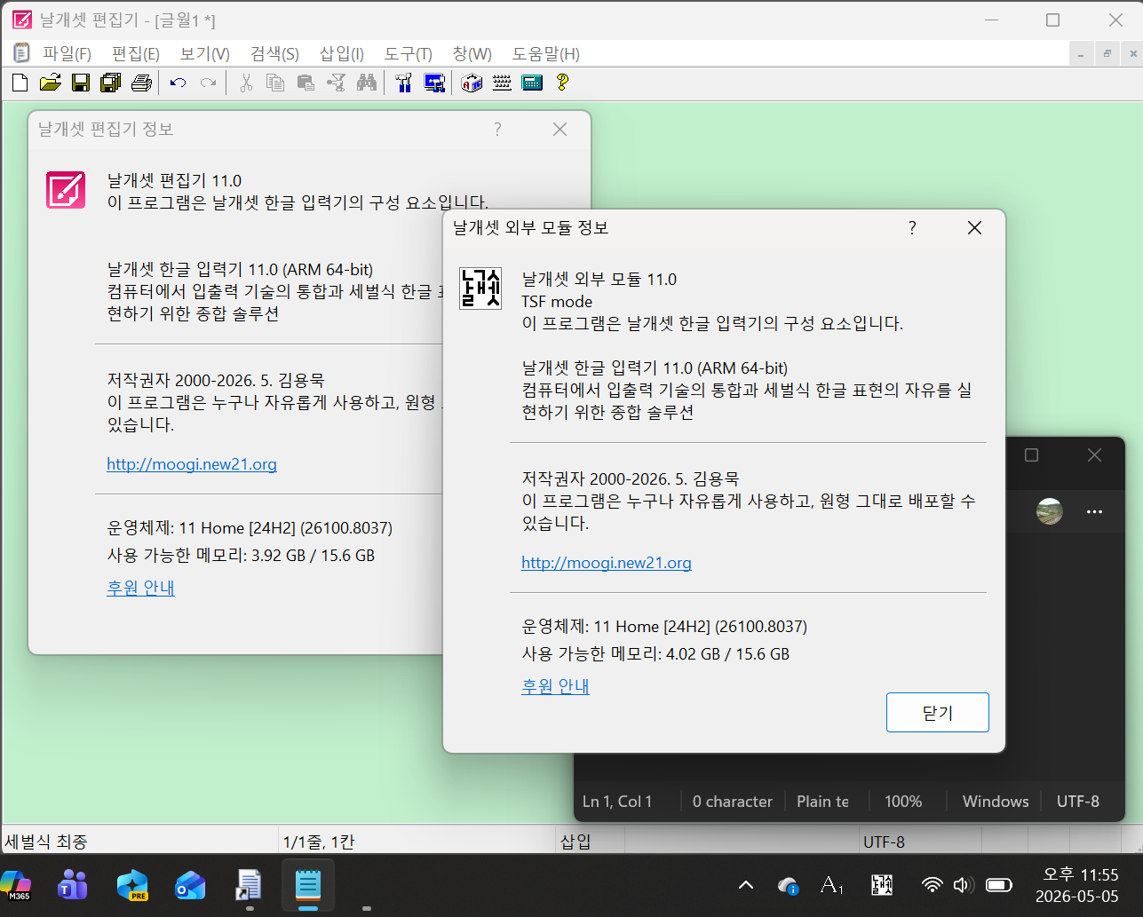Click 후원 안내 link in 외부 모듈 정보
Image resolution: width=1143 pixels, height=917 pixels.
tap(556, 686)
